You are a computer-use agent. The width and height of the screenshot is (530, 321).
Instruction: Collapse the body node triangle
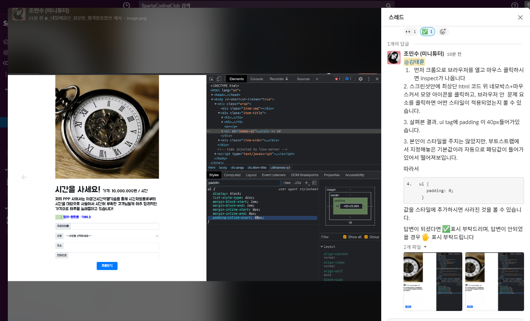212,99
